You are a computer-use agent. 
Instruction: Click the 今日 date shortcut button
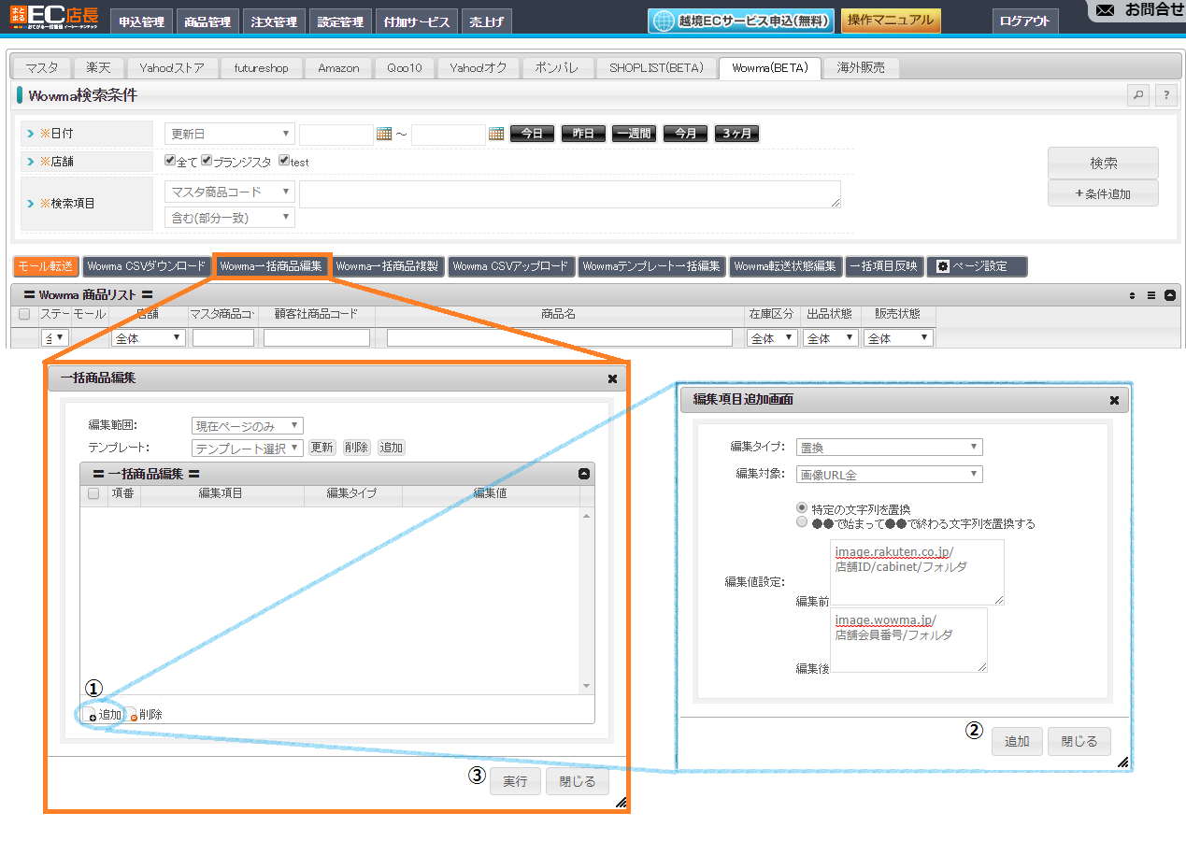pos(532,134)
